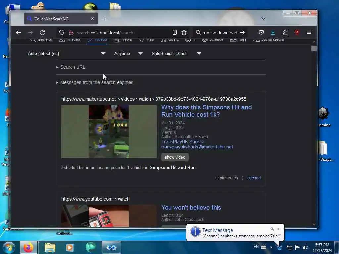Open the volume speaker tray icon
The image size is (339, 254).
[x=306, y=247]
